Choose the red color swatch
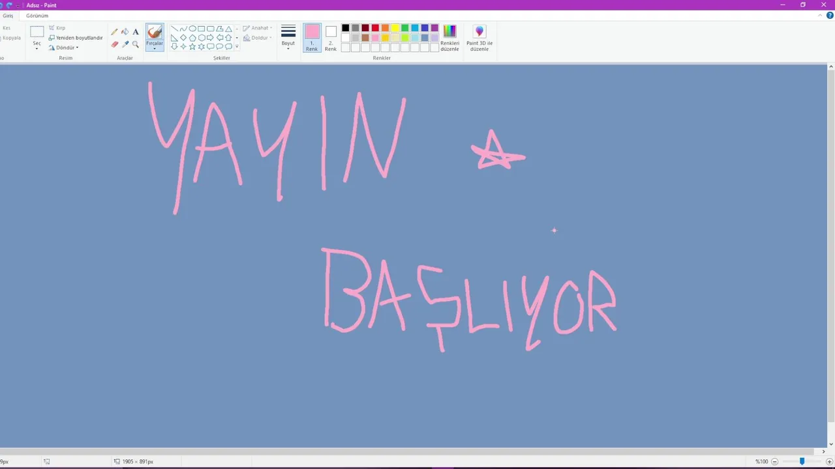Viewport: 835px width, 469px height. pos(375,28)
